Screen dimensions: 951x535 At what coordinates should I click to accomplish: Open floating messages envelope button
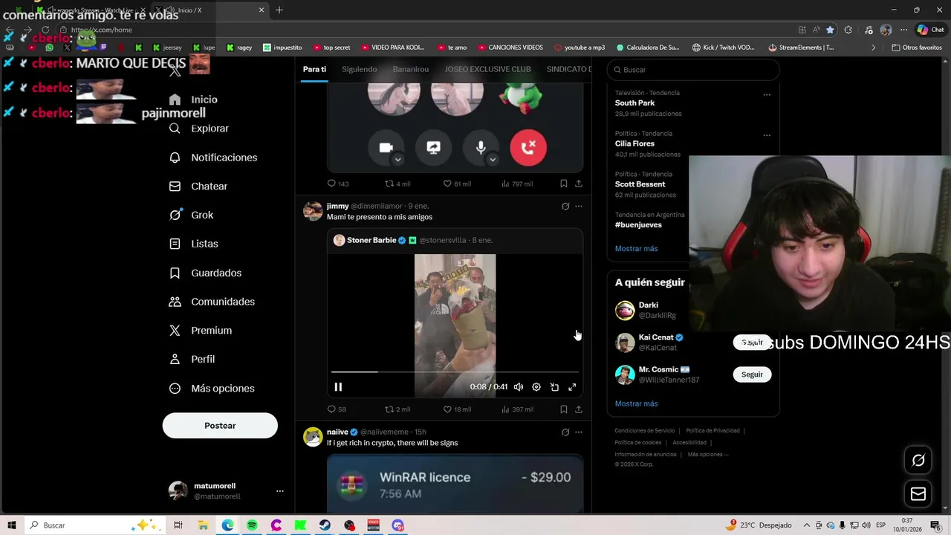(x=918, y=494)
